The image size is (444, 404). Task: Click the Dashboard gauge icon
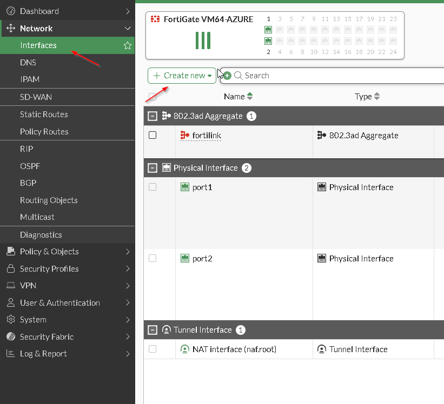10,11
